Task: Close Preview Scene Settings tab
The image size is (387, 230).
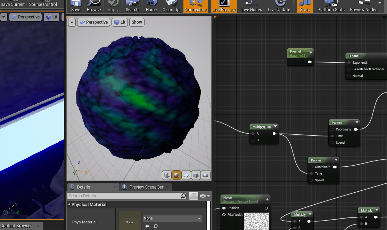Action: 167,187
